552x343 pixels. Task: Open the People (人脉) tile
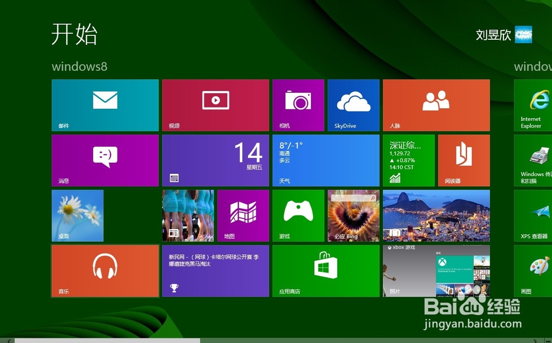point(436,105)
